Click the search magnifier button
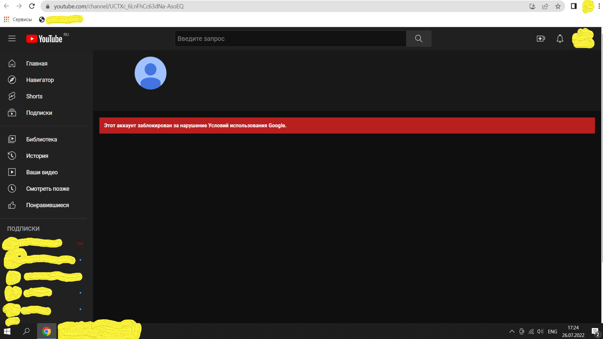Viewport: 603px width, 339px height. coord(419,39)
